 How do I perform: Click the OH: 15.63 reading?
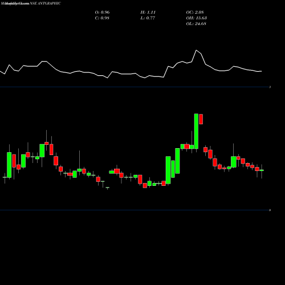point(197,18)
